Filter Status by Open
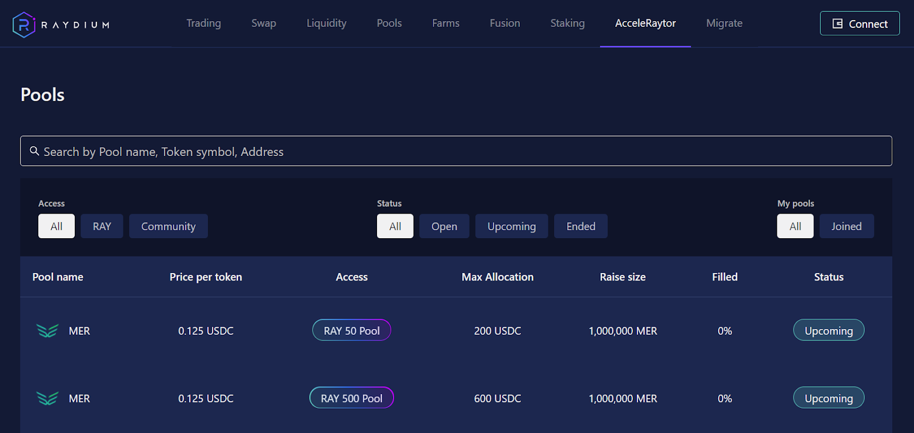Screen dimensions: 914x433 click(x=444, y=226)
